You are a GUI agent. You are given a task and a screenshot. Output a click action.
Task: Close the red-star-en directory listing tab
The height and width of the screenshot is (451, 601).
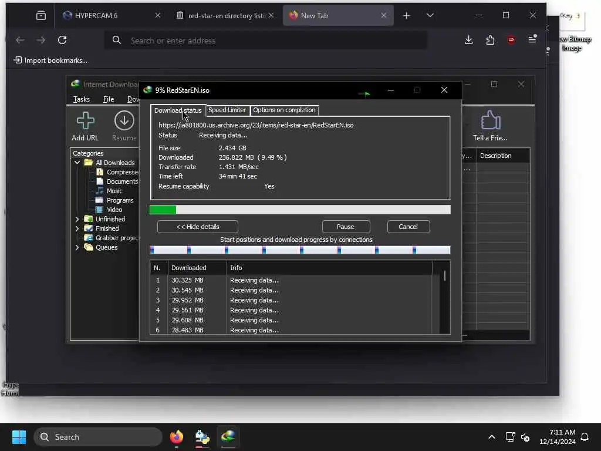(271, 15)
